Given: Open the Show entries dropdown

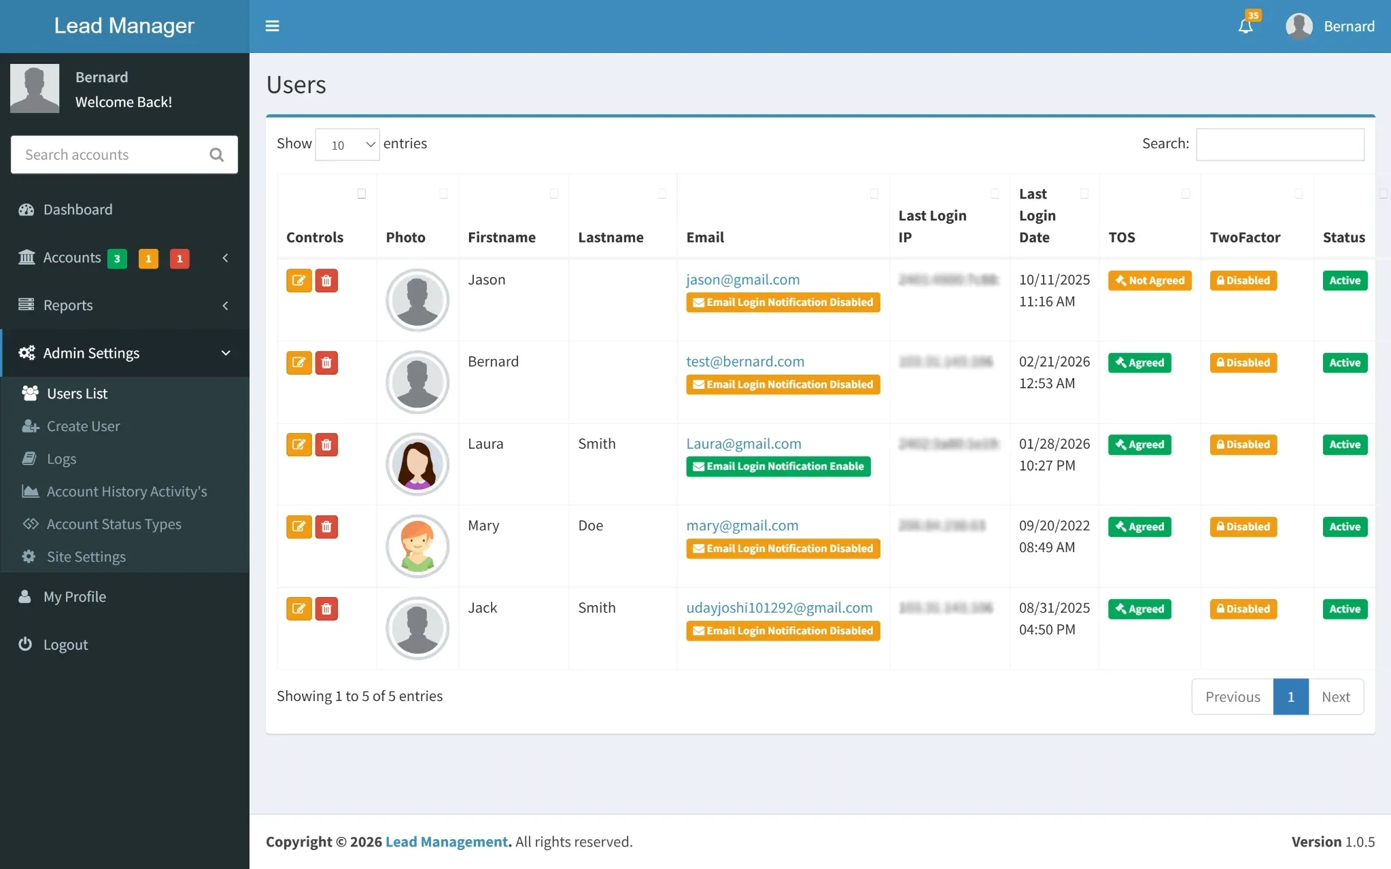Looking at the screenshot, I should click(x=347, y=144).
